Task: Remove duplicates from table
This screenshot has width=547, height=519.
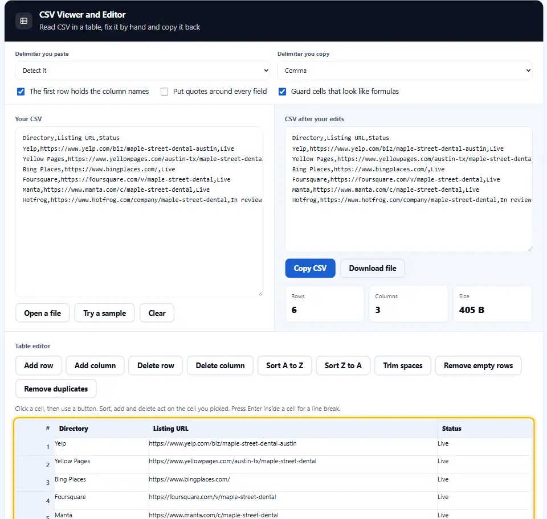Action: (56, 389)
